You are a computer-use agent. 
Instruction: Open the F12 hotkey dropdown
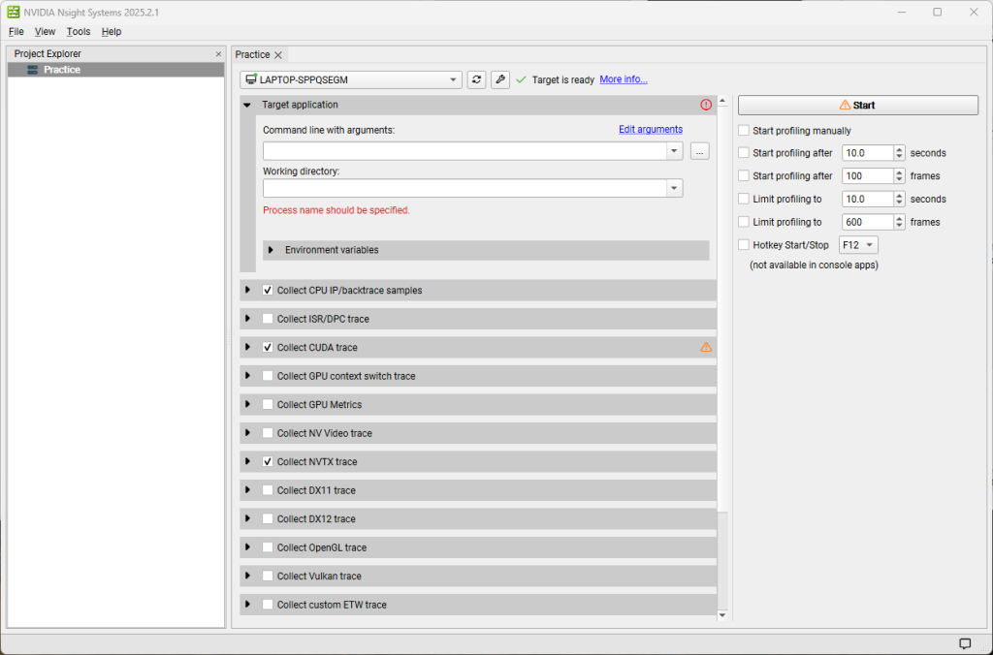tap(858, 245)
